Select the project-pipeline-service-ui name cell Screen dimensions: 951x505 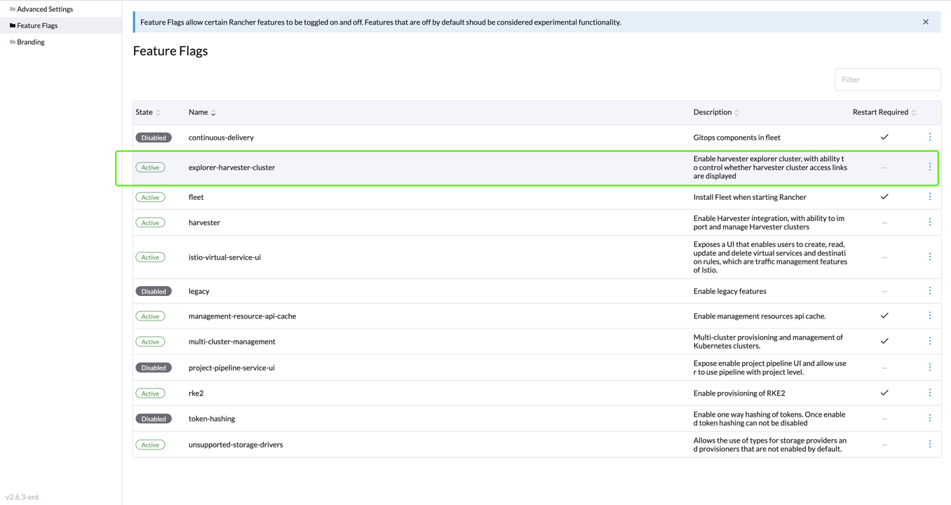point(231,368)
